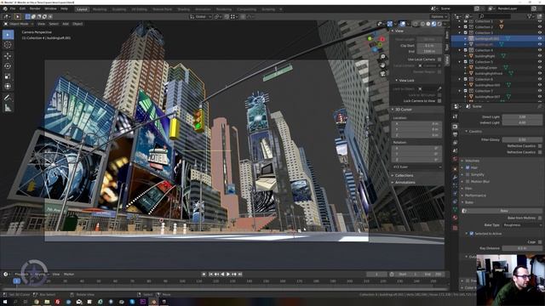Select the Move tool

[8, 56]
